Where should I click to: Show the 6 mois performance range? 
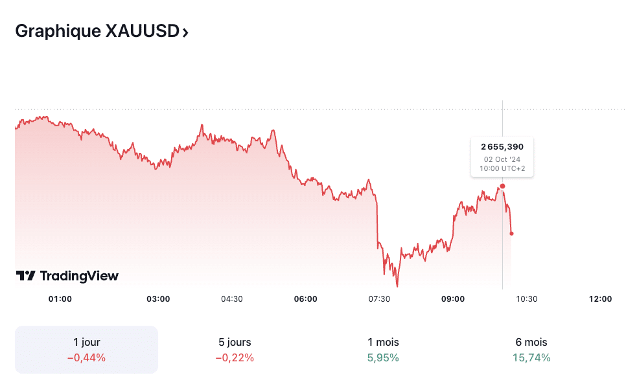[x=531, y=350]
